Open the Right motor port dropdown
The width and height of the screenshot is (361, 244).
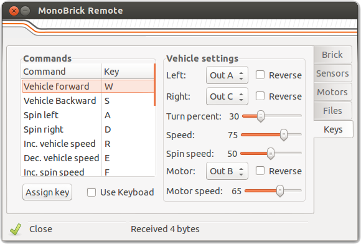point(227,96)
